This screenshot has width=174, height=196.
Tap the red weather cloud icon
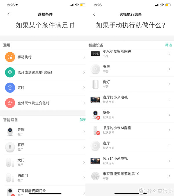(10, 103)
